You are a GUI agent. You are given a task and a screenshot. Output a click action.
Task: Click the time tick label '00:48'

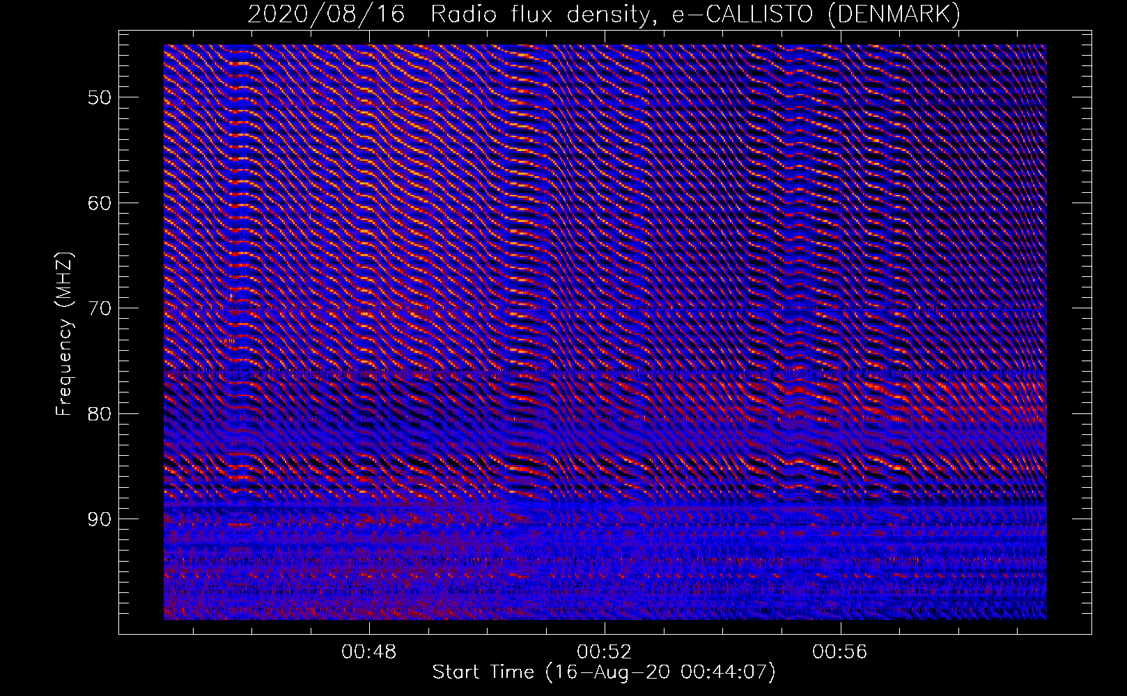pos(368,652)
